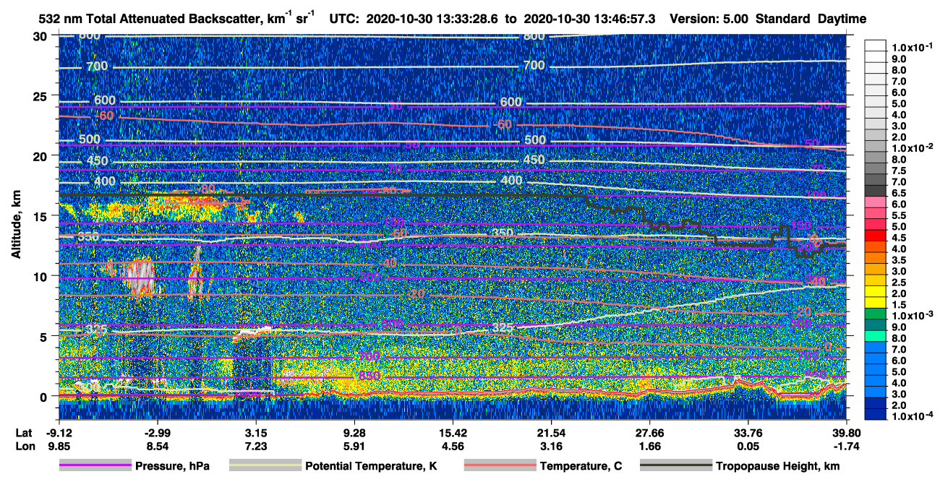Click the "Daytime" label in the header
940x482 pixels.
coord(842,20)
